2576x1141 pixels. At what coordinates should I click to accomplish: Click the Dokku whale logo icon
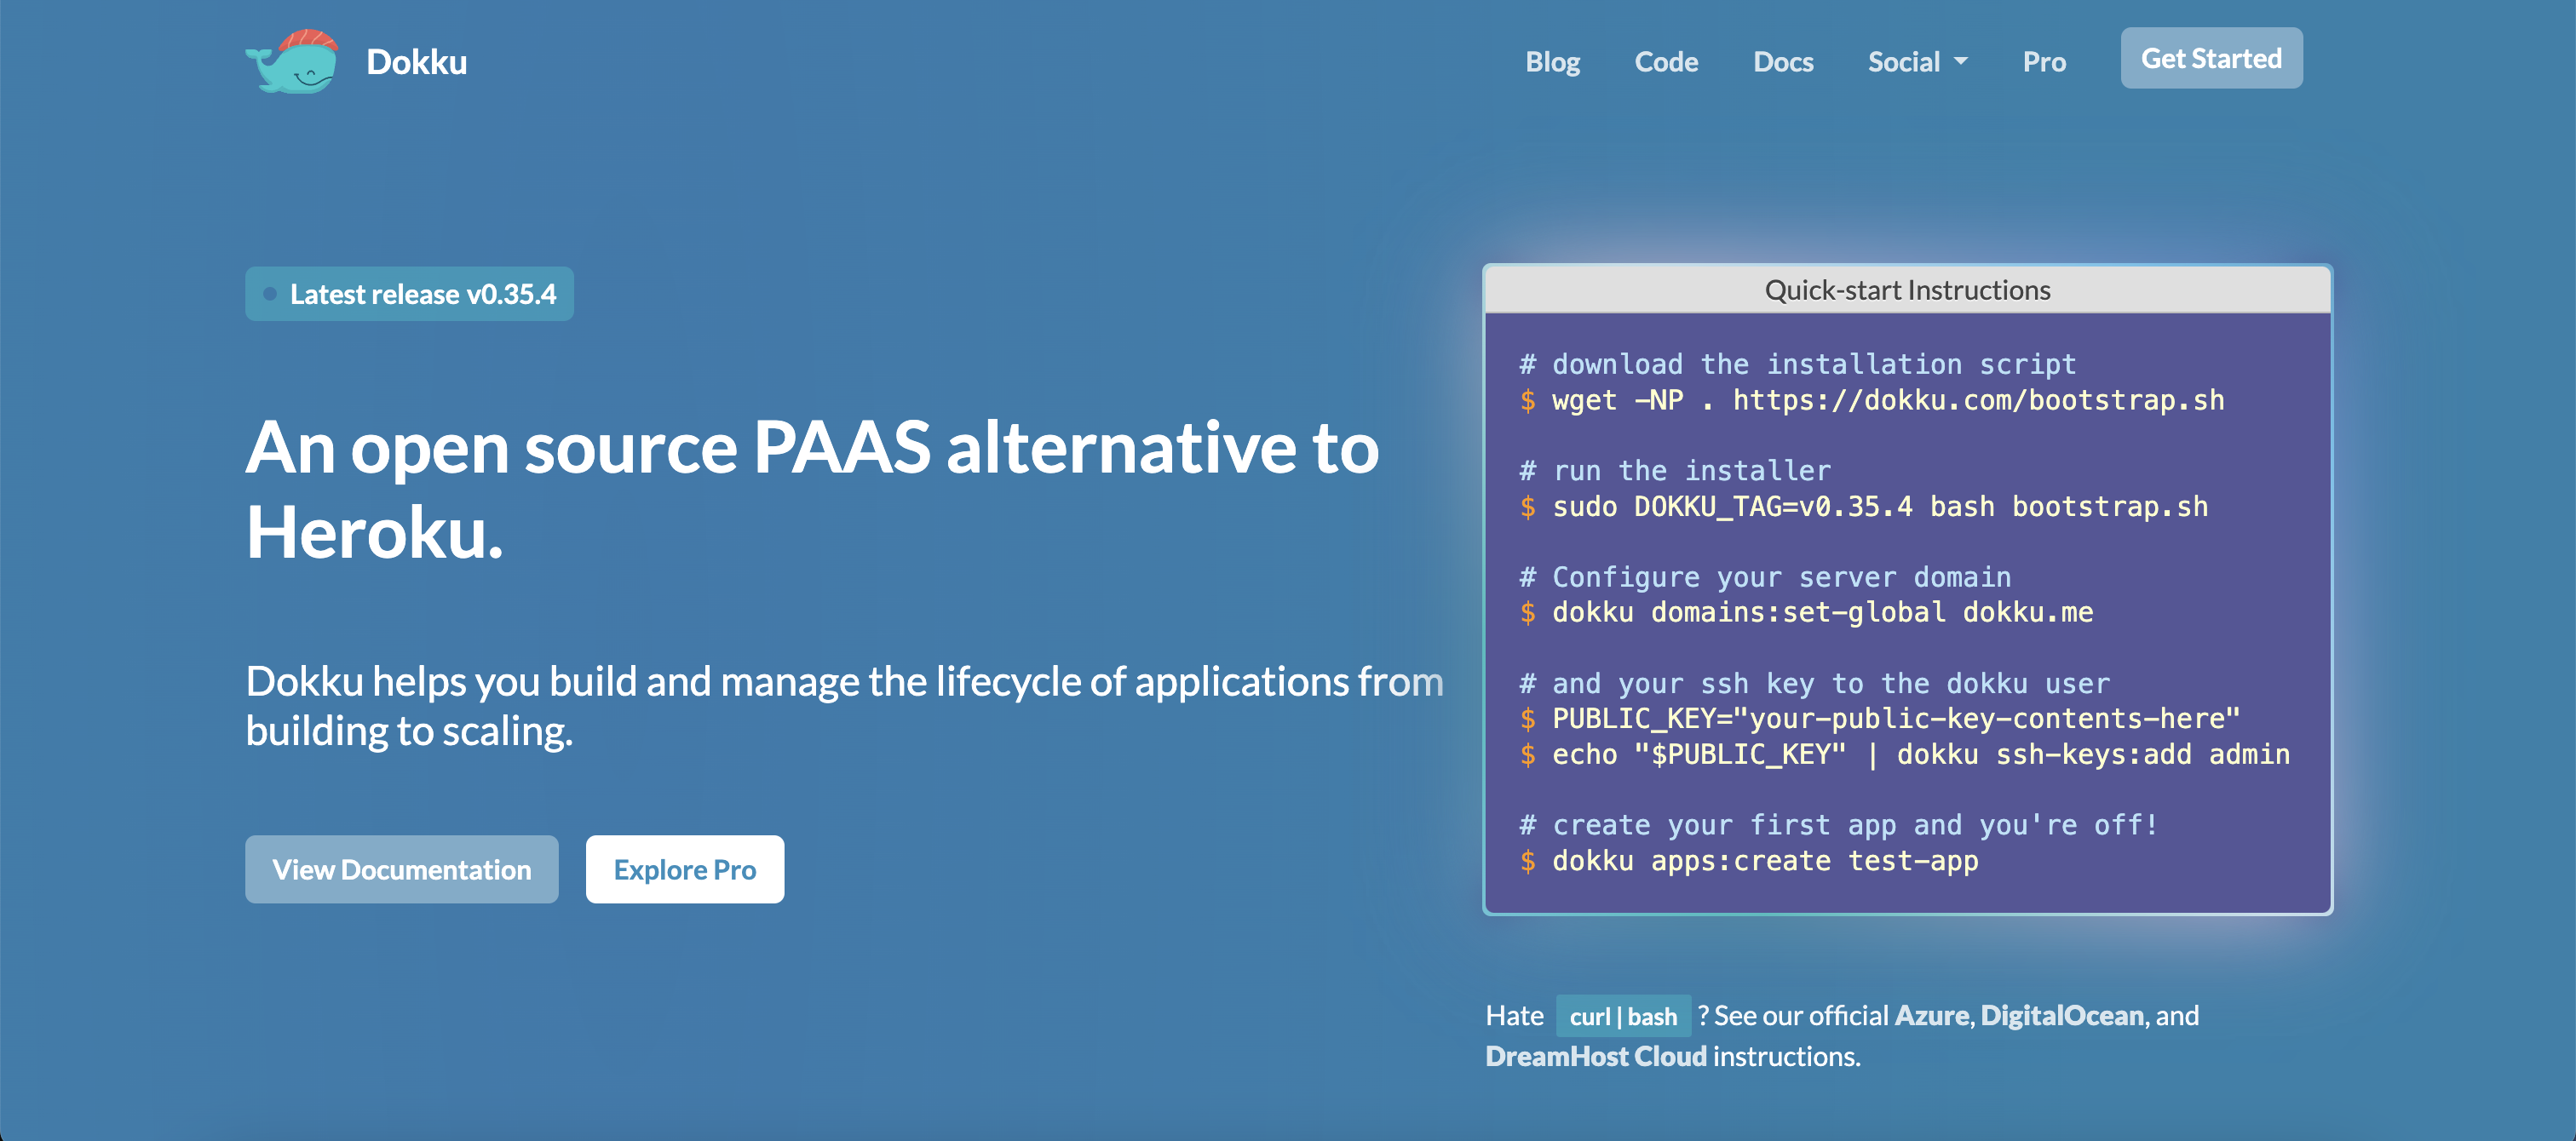(x=292, y=61)
